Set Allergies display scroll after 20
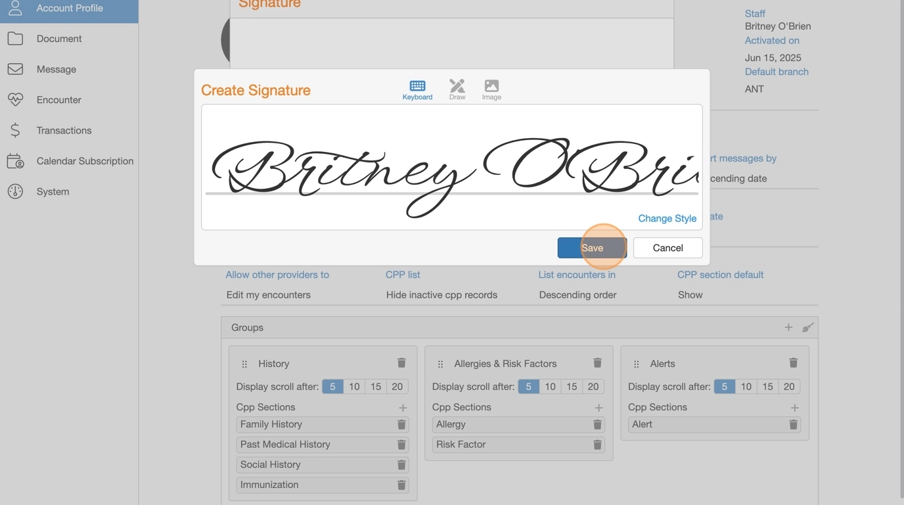Viewport: 904px width, 505px height. click(593, 387)
